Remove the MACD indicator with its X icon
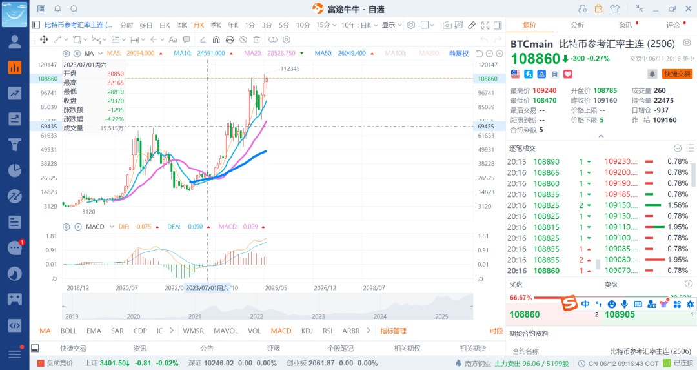The height and width of the screenshot is (370, 697). pos(78,227)
